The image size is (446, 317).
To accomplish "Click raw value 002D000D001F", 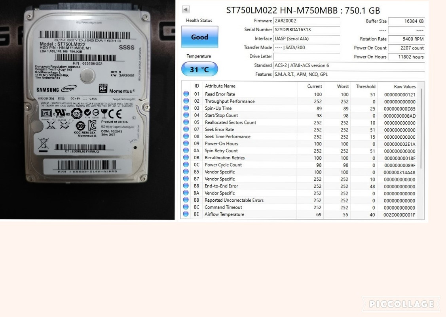I will point(399,215).
